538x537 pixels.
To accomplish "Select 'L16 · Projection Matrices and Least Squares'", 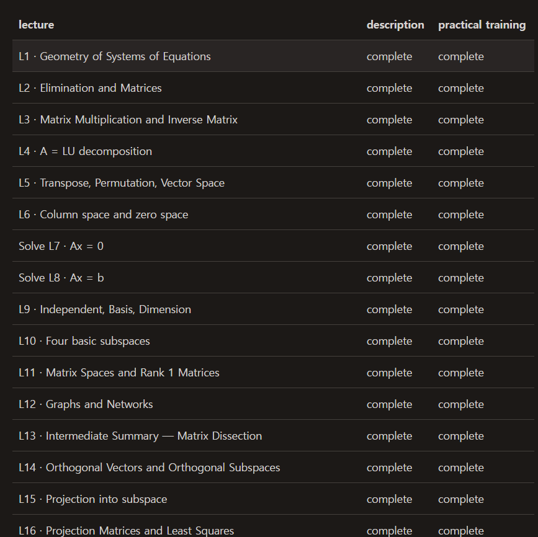I will click(x=126, y=530).
